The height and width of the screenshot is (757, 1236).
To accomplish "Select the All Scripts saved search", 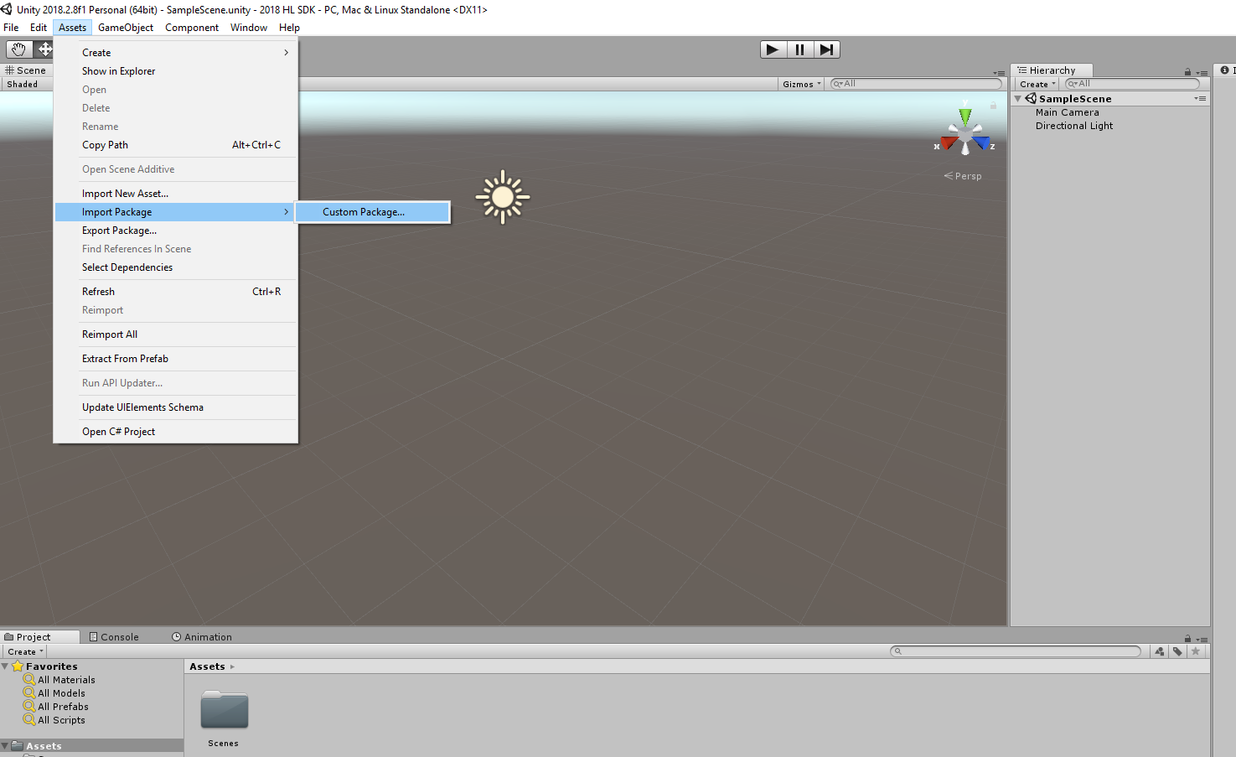I will [61, 720].
